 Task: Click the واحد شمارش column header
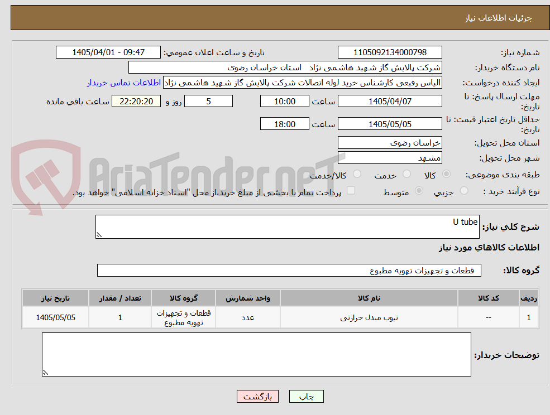[x=248, y=298]
